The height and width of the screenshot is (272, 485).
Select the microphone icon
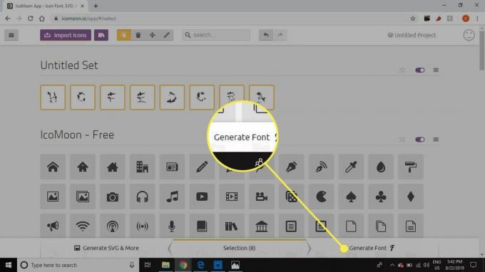click(172, 226)
